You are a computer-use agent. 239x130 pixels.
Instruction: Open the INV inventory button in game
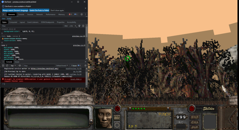[x=117, y=118]
